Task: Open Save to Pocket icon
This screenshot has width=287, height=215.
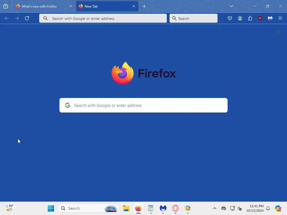Action: point(230,18)
